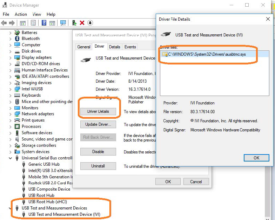
Task: Click the Update driver software toolbar icon
Action: click(74, 23)
